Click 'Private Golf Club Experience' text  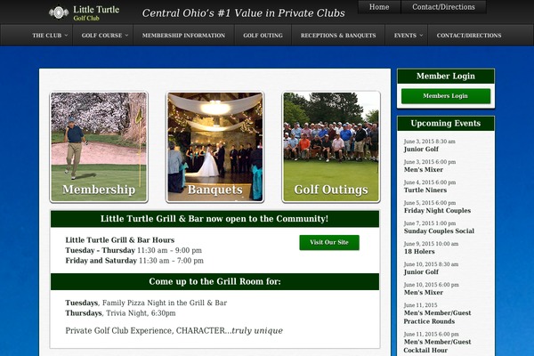coord(174,331)
